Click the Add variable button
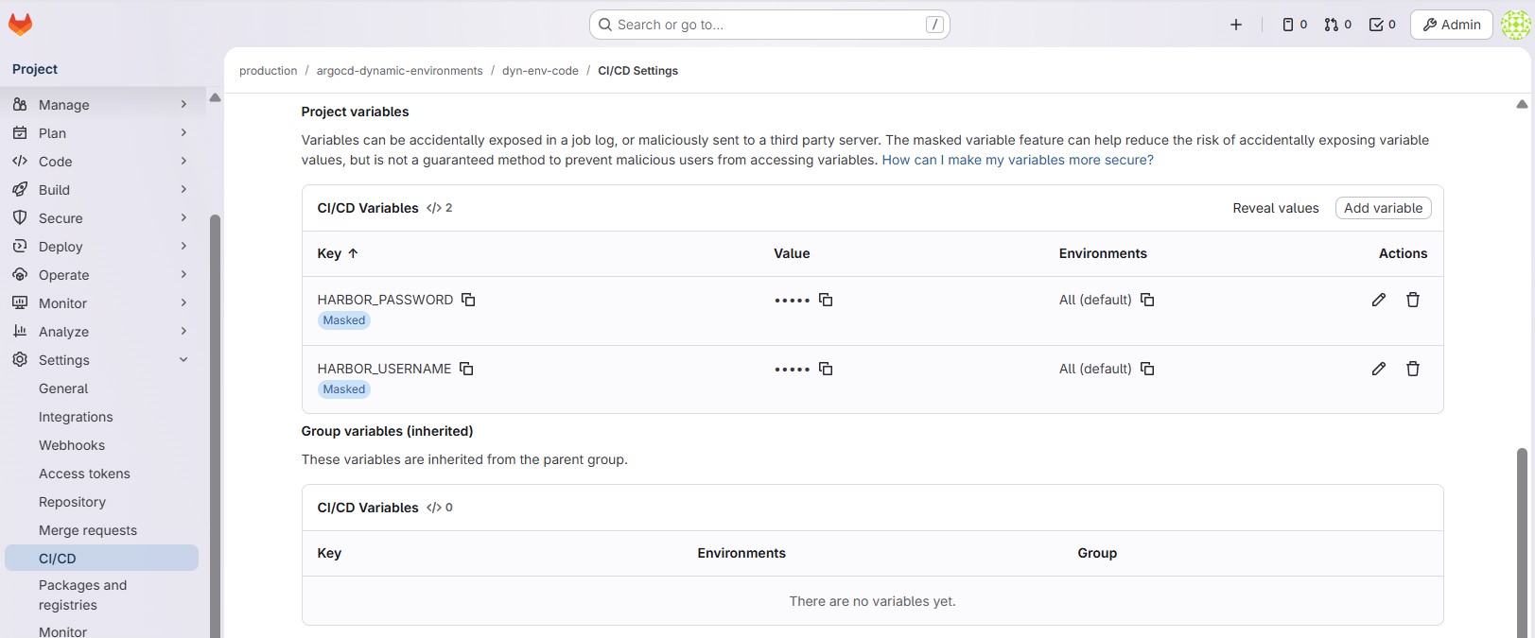 [x=1383, y=208]
